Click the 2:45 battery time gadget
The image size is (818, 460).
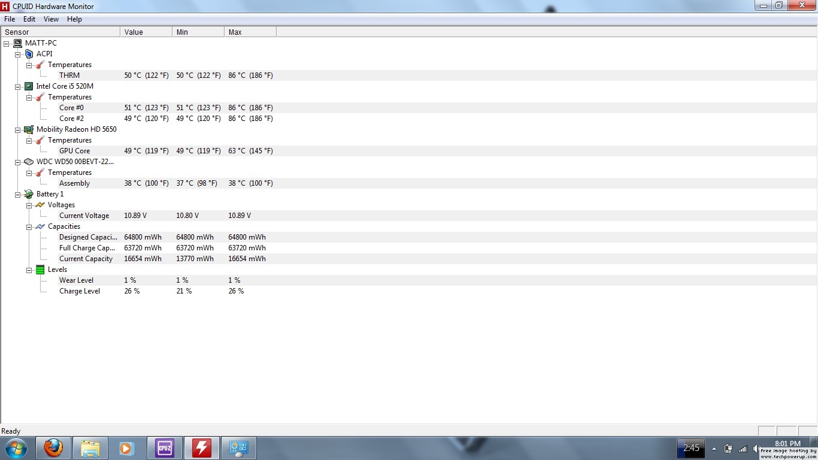[x=691, y=448]
